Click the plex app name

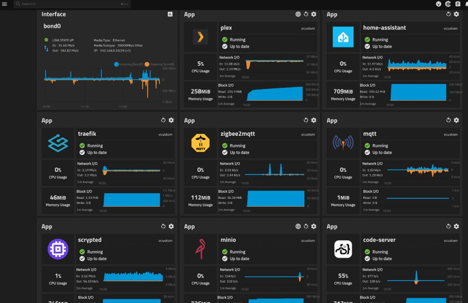click(x=226, y=28)
